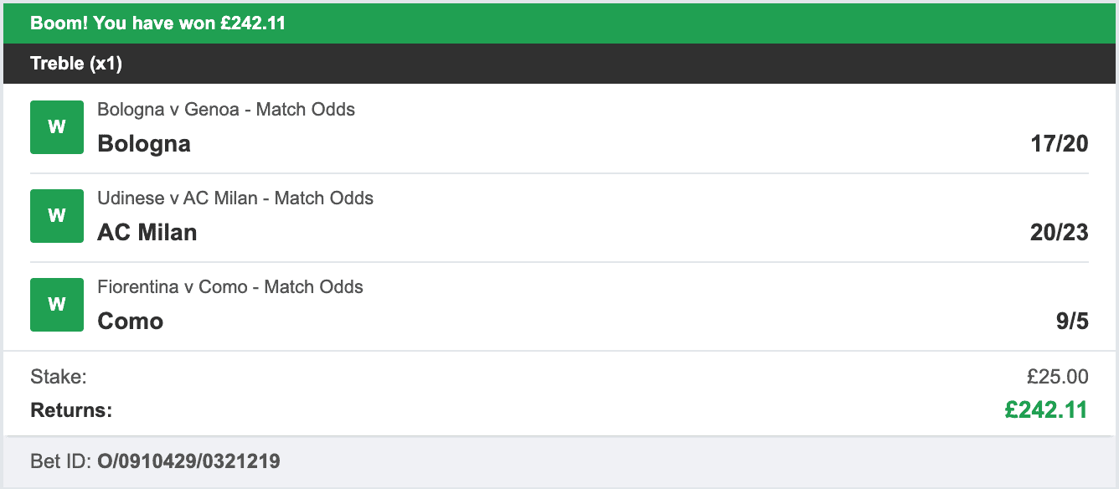The height and width of the screenshot is (489, 1119).
Task: Click the Returns label
Action: (x=71, y=410)
